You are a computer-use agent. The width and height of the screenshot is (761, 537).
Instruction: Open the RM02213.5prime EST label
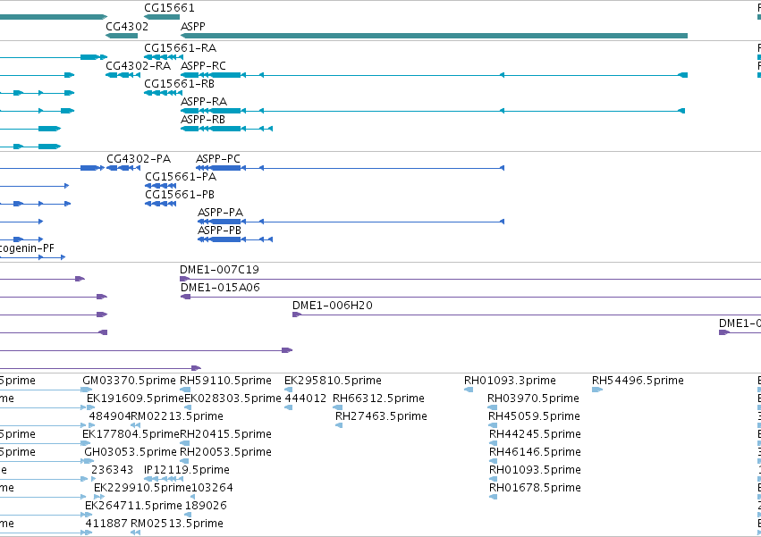(x=177, y=416)
